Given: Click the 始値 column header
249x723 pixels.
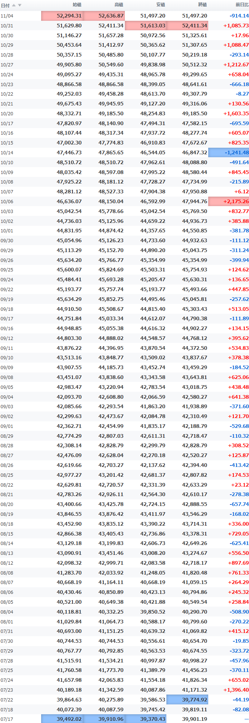Looking at the screenshot, I should [77, 5].
